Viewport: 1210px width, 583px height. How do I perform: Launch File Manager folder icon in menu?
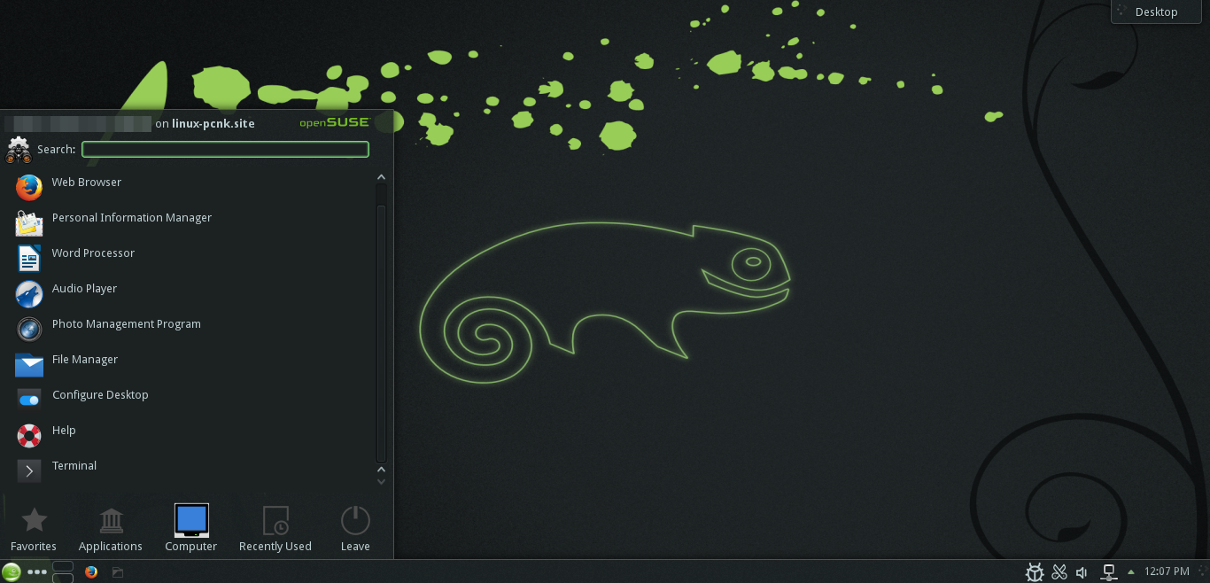tap(29, 364)
